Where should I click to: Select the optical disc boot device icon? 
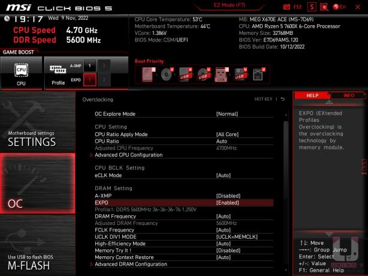(167, 74)
